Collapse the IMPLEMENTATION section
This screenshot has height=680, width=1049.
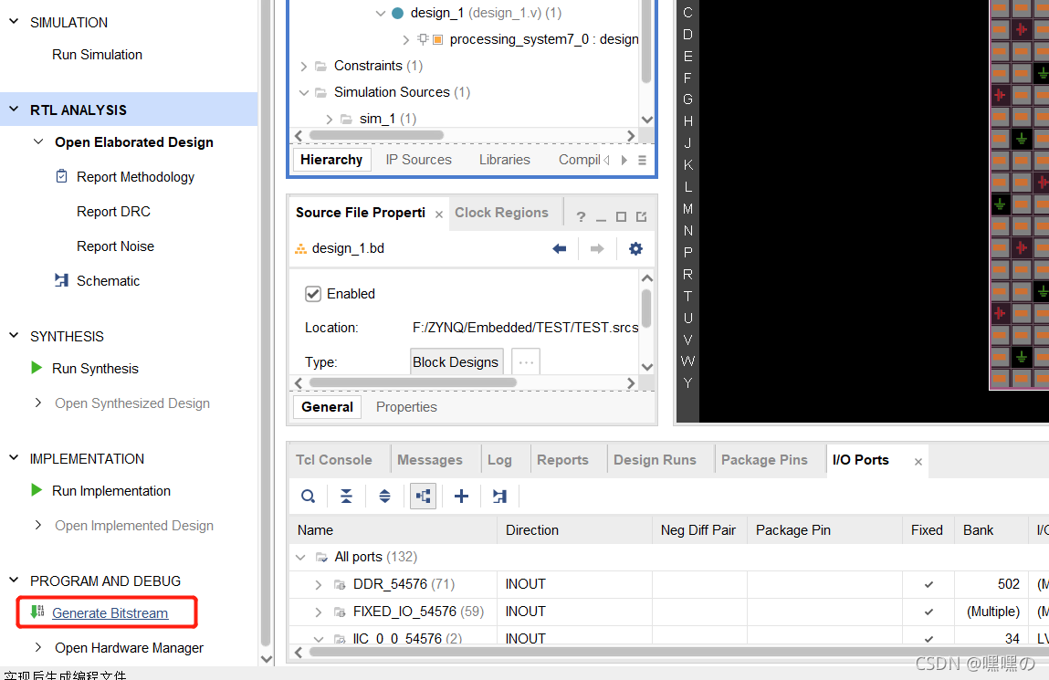(x=14, y=458)
